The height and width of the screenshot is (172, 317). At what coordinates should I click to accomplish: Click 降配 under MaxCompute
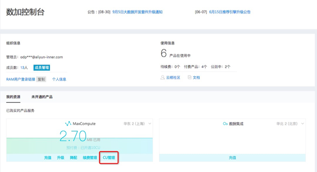(x=74, y=158)
